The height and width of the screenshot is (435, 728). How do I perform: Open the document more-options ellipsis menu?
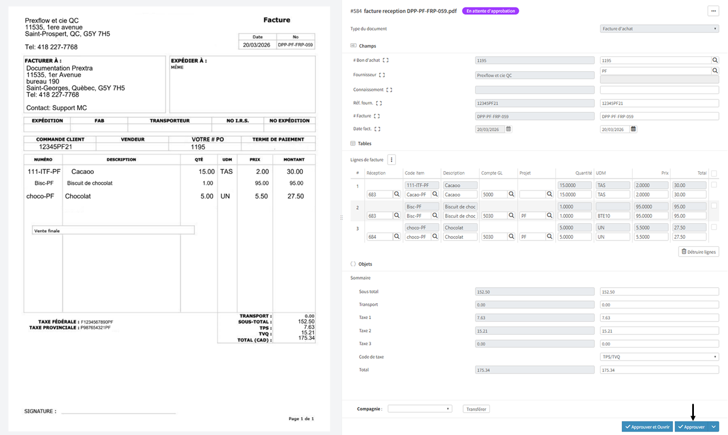click(713, 11)
